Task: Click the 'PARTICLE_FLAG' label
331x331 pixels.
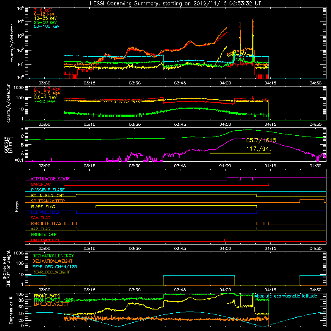Action: click(46, 223)
